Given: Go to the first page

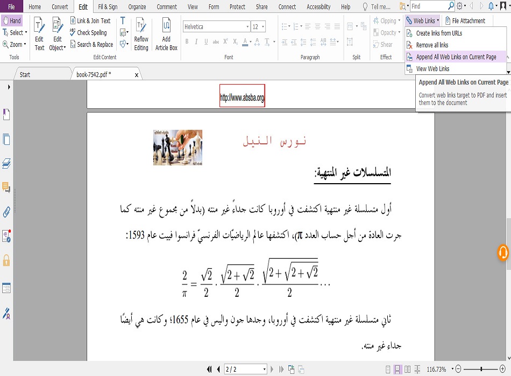Looking at the screenshot, I should (x=209, y=369).
